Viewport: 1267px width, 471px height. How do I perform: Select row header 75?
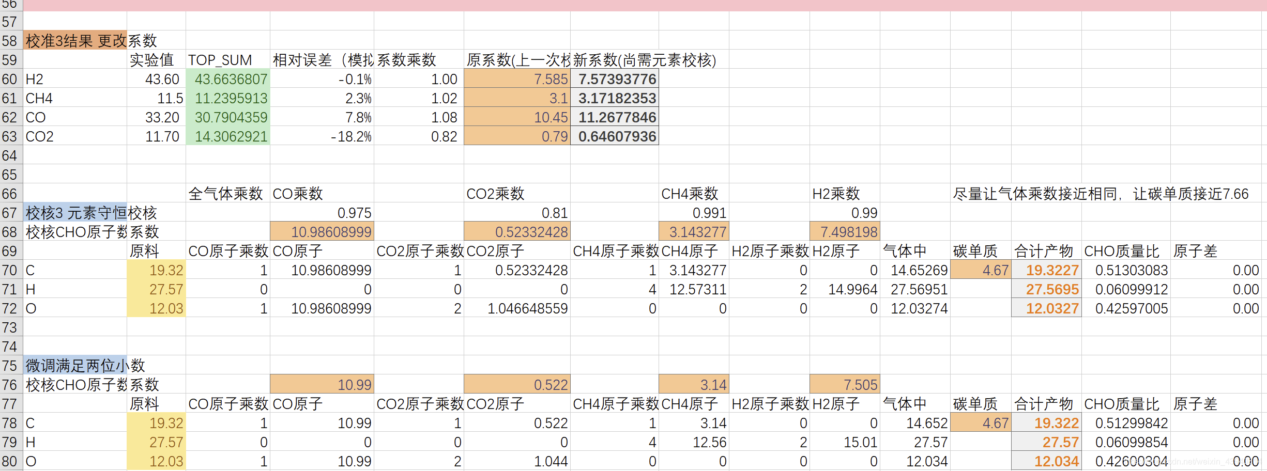point(11,365)
